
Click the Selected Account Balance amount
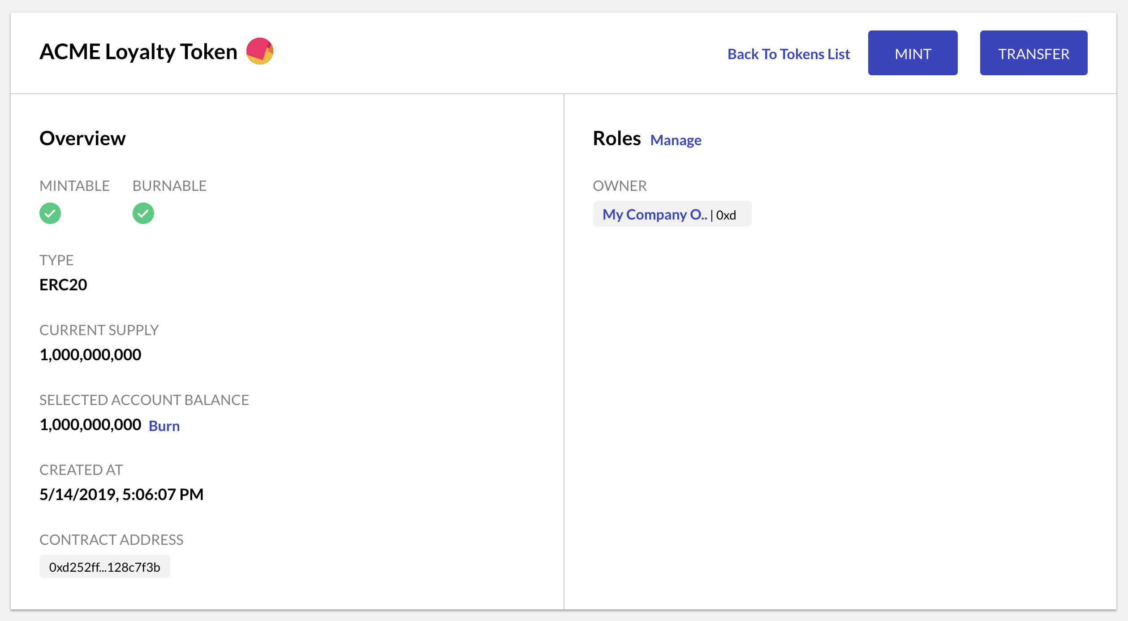pos(90,425)
